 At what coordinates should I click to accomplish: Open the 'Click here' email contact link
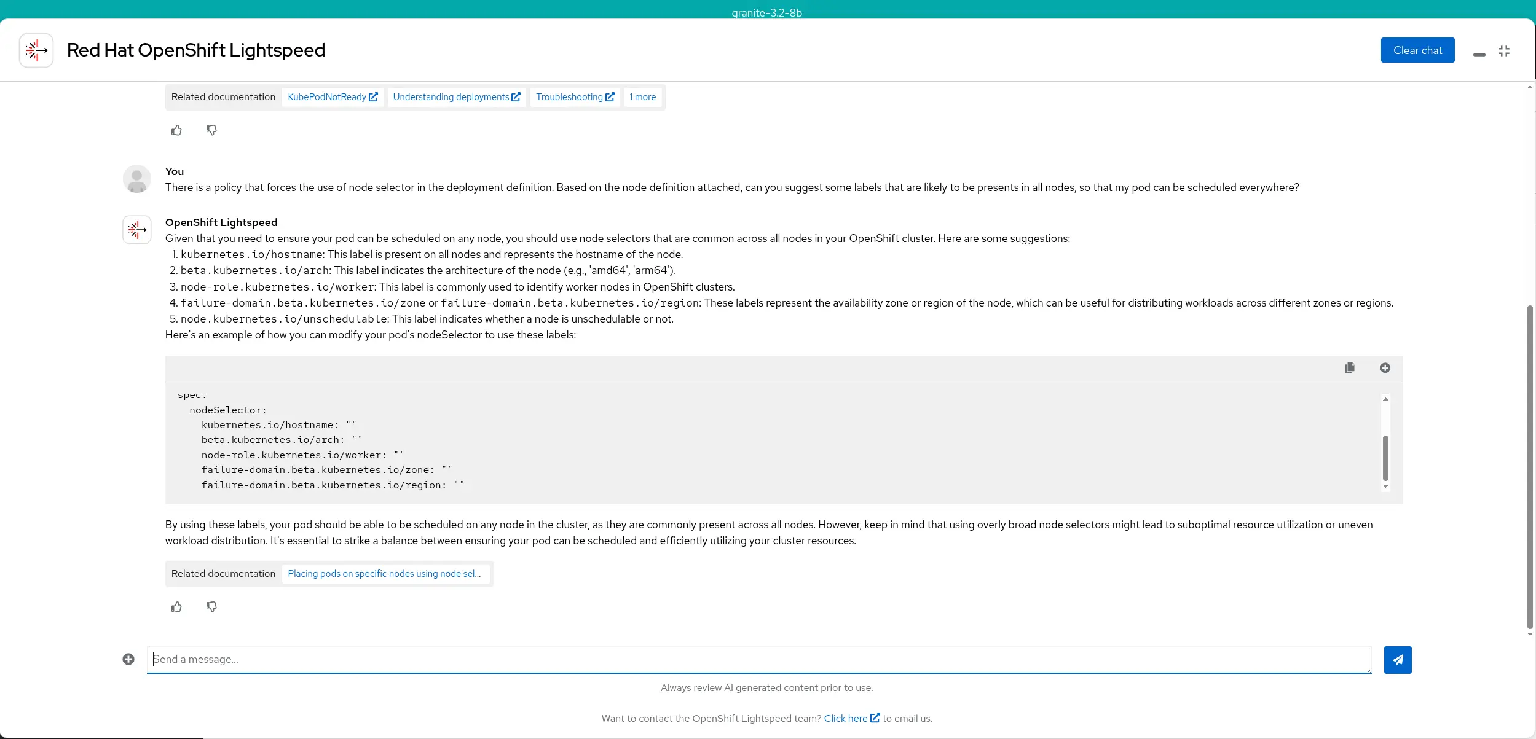[852, 718]
